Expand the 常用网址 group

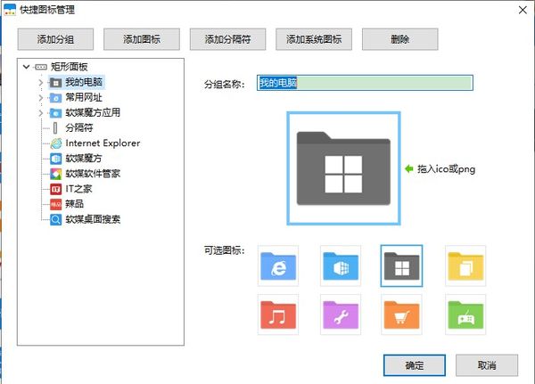(41, 97)
